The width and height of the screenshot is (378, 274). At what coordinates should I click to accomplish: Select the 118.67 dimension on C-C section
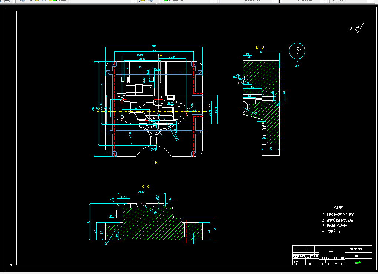coord(141,192)
